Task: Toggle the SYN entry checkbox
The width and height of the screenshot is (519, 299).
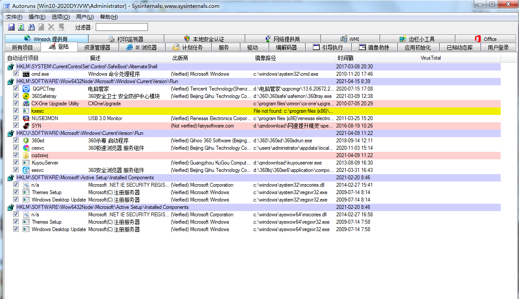Action: (x=16, y=125)
